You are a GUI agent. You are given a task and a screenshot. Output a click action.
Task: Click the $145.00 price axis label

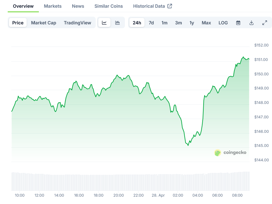coord(261,146)
